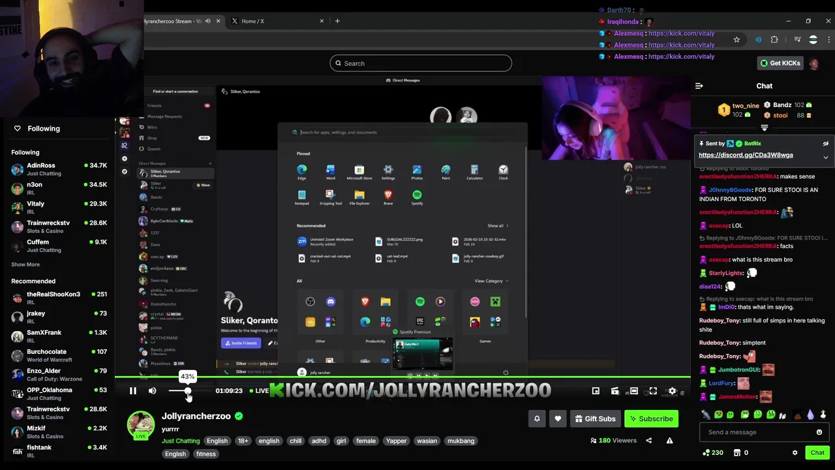Viewport: 835px width, 470px height.
Task: Insert the poop emote from quick emotes
Action: point(797,415)
